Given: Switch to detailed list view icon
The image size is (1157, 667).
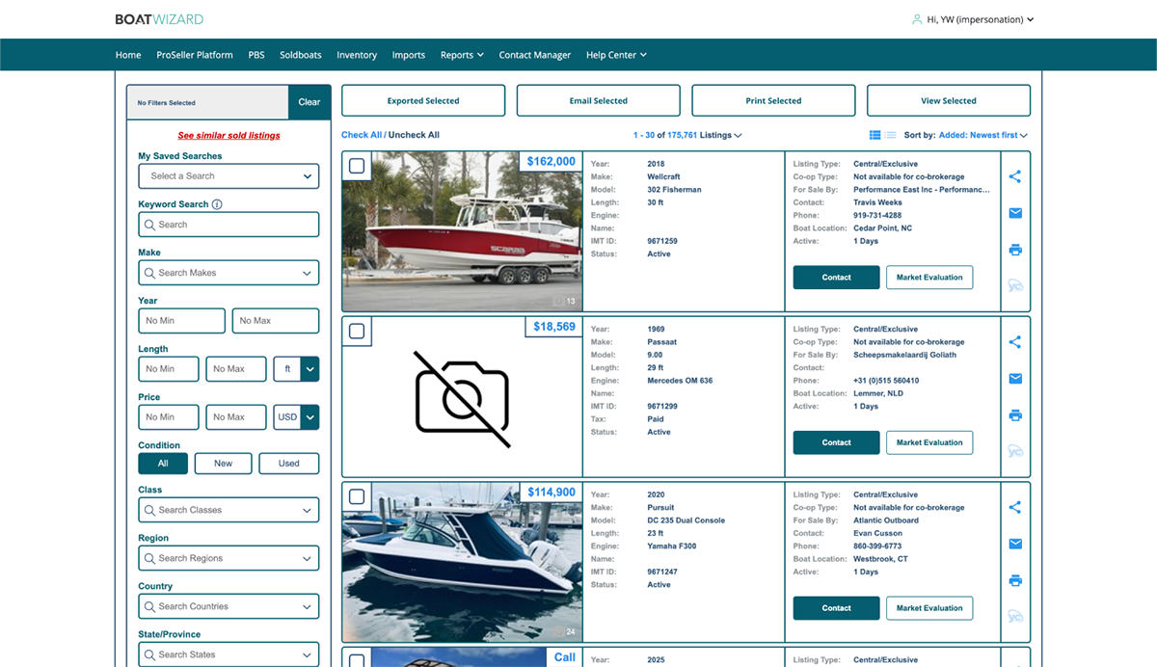Looking at the screenshot, I should (x=874, y=135).
